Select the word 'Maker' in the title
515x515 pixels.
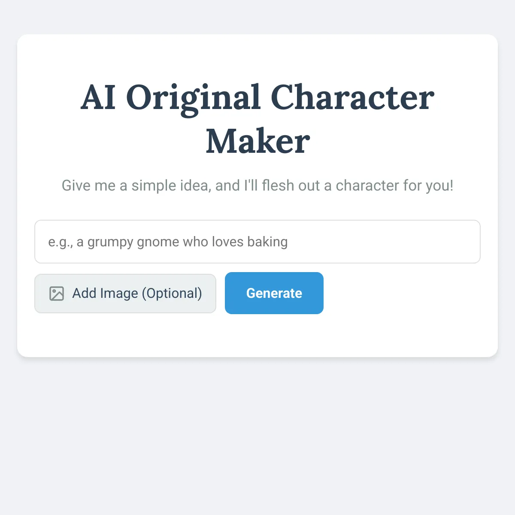[x=258, y=141]
